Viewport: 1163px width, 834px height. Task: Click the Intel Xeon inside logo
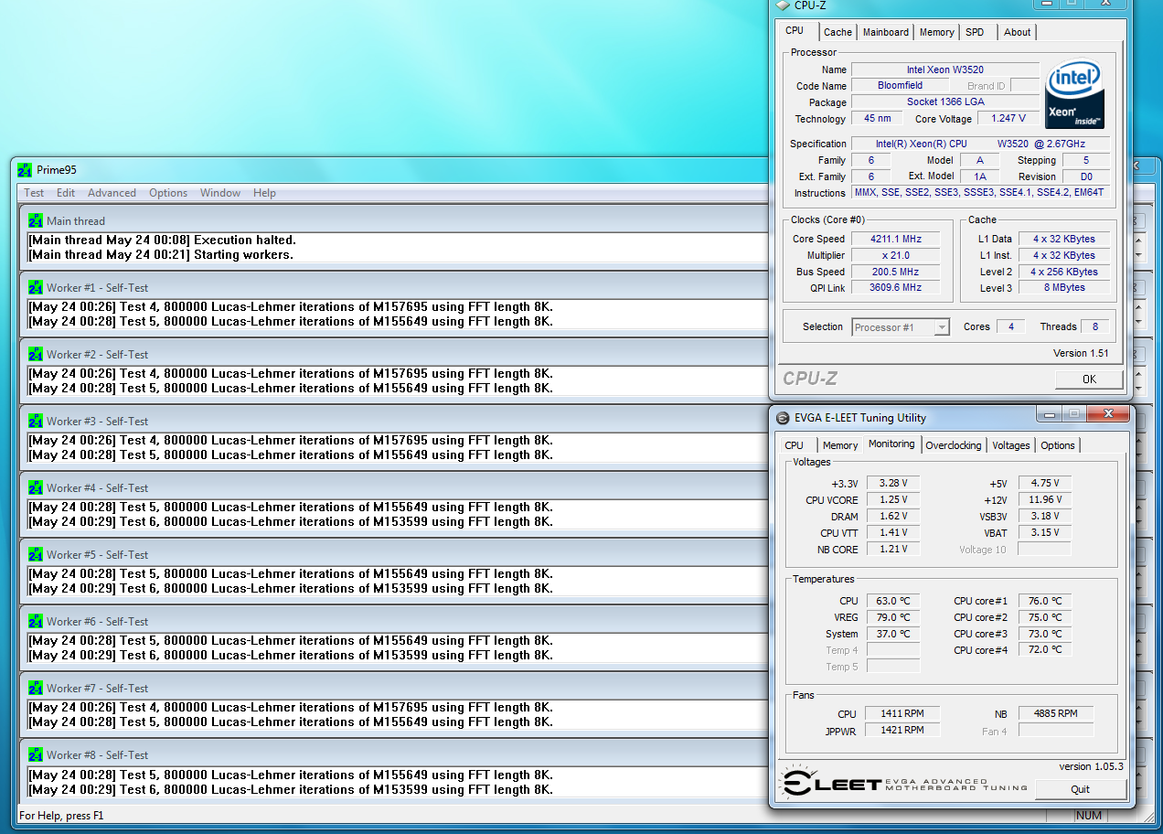tap(1074, 95)
